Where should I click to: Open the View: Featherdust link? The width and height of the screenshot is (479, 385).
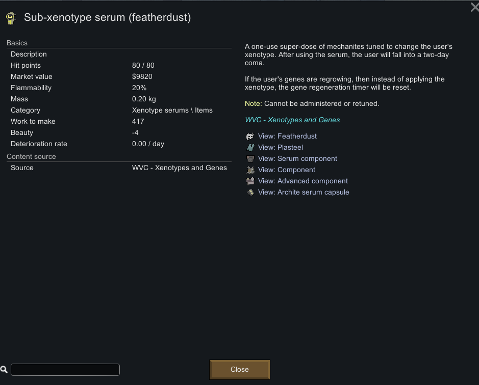[x=287, y=136]
